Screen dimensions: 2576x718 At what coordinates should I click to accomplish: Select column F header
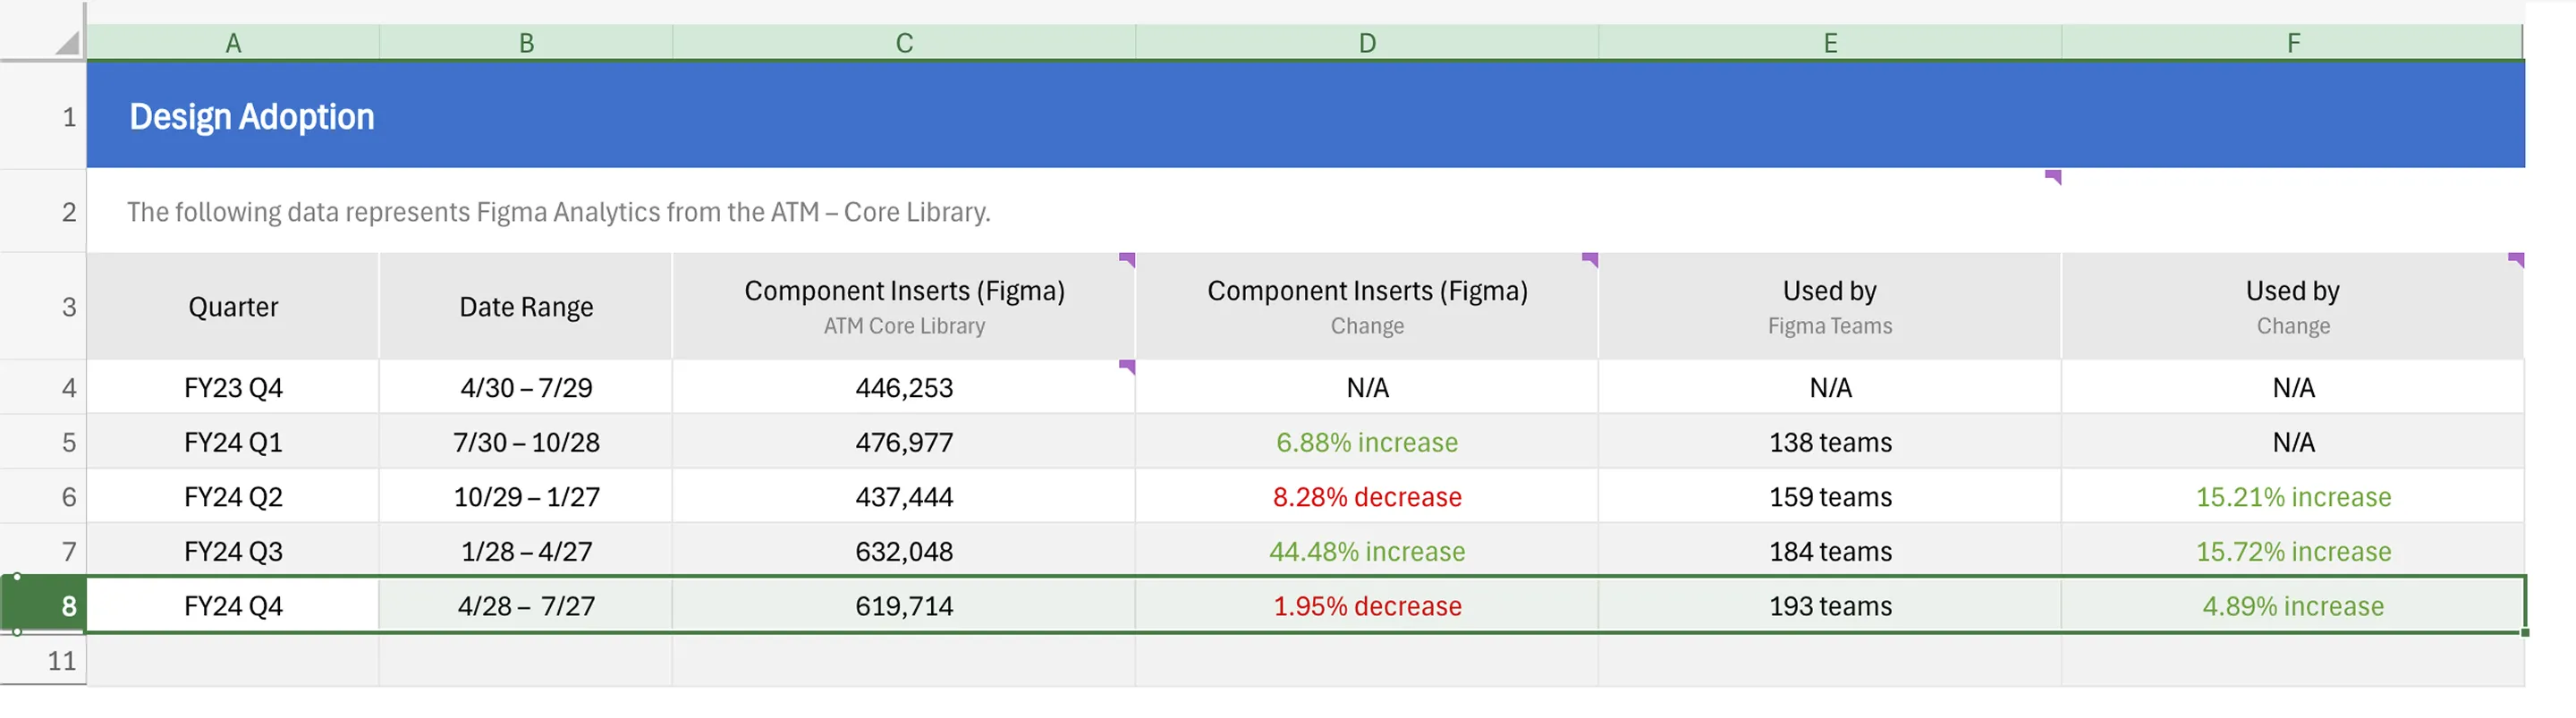2293,43
